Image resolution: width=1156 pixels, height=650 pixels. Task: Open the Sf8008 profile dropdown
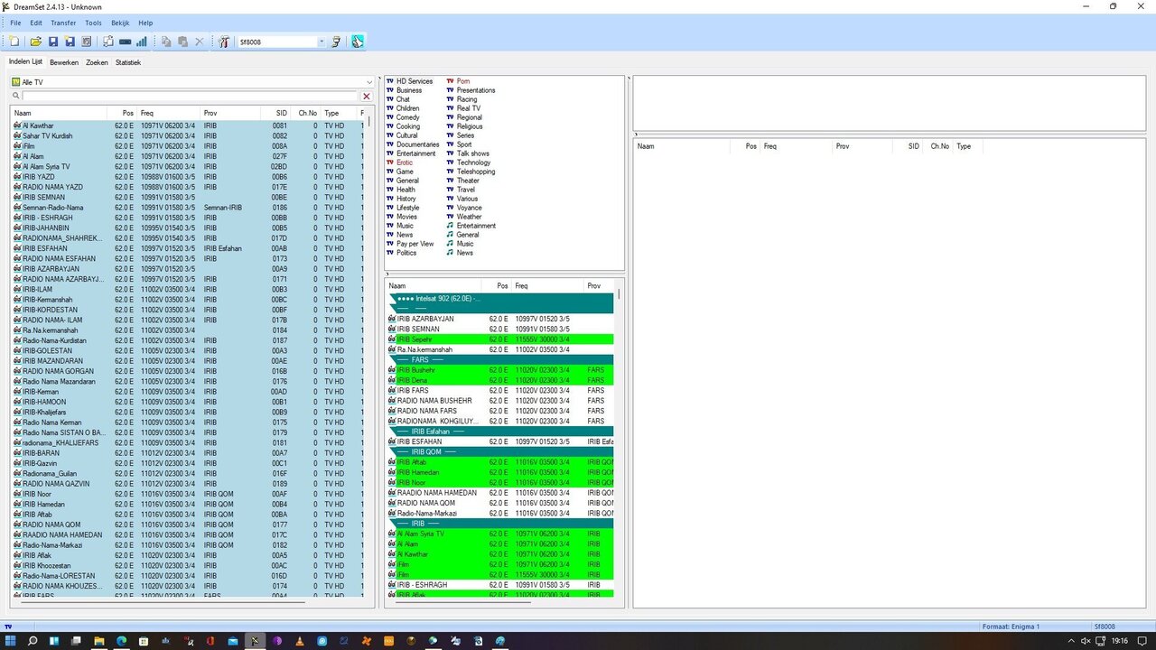point(321,42)
